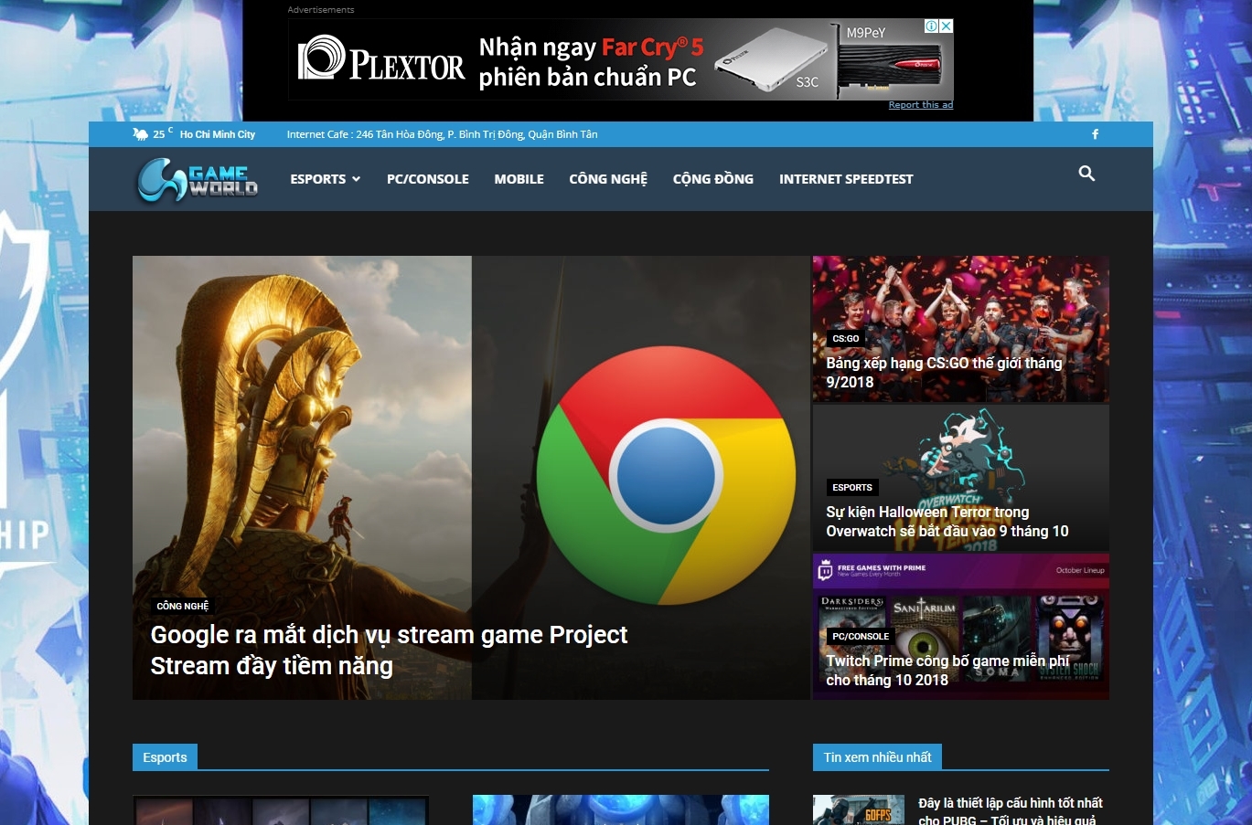Open the 60FPS PUBG article thumbnail

[859, 810]
